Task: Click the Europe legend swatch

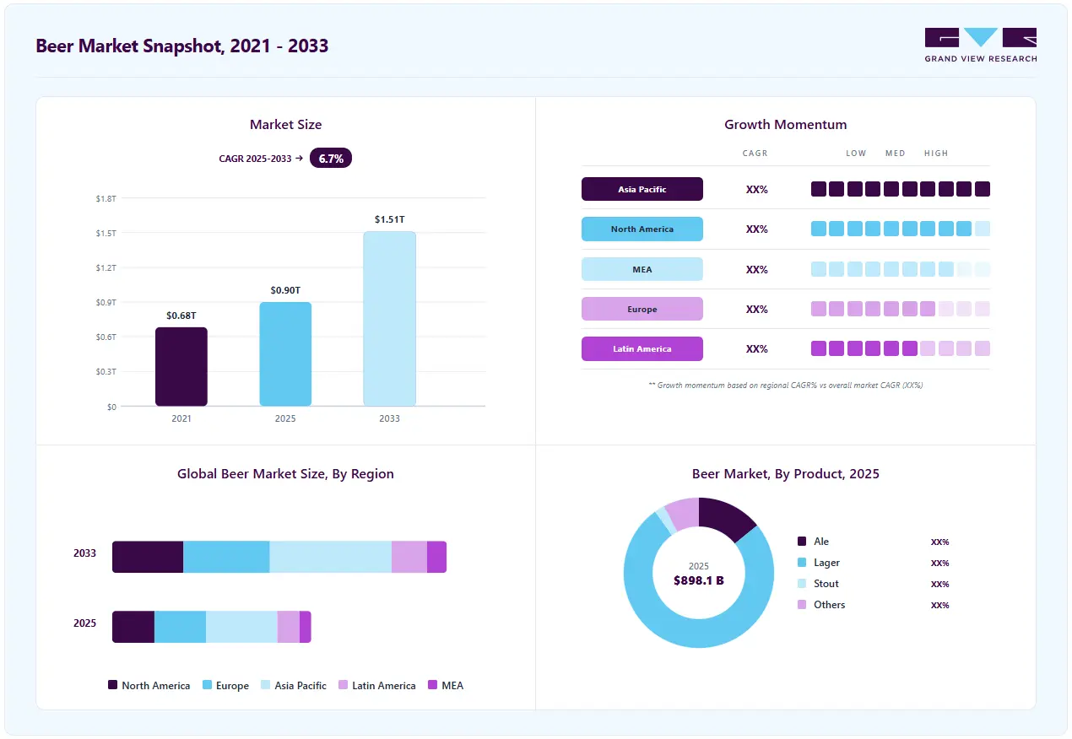Action: click(208, 685)
